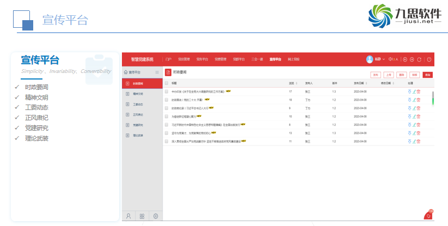
Task: Pin to top the row with 10 views
Action: pyautogui.click(x=409, y=117)
